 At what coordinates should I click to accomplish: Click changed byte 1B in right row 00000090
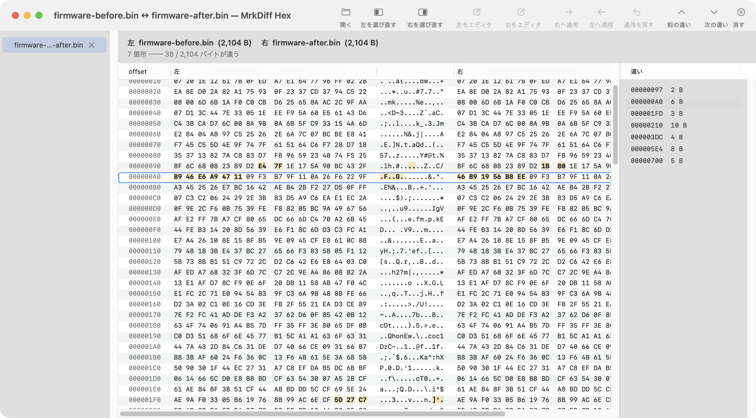pyautogui.click(x=545, y=166)
